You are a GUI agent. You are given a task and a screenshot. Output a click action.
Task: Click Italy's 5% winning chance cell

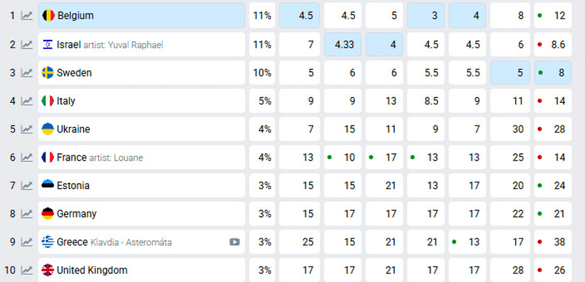(x=262, y=101)
